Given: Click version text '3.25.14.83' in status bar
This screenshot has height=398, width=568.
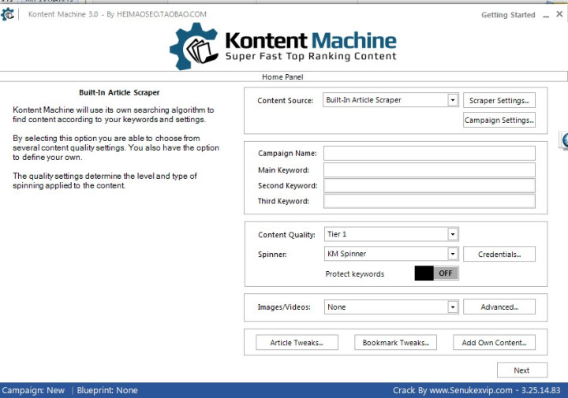Looking at the screenshot, I should pos(541,390).
